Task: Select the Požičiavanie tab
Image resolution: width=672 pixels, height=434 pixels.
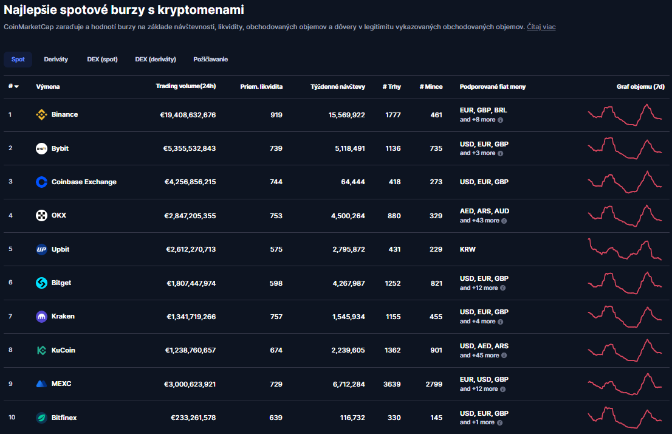Action: 211,60
